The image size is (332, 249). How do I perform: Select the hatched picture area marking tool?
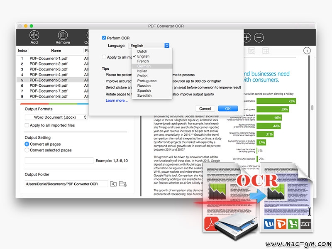[251, 51]
